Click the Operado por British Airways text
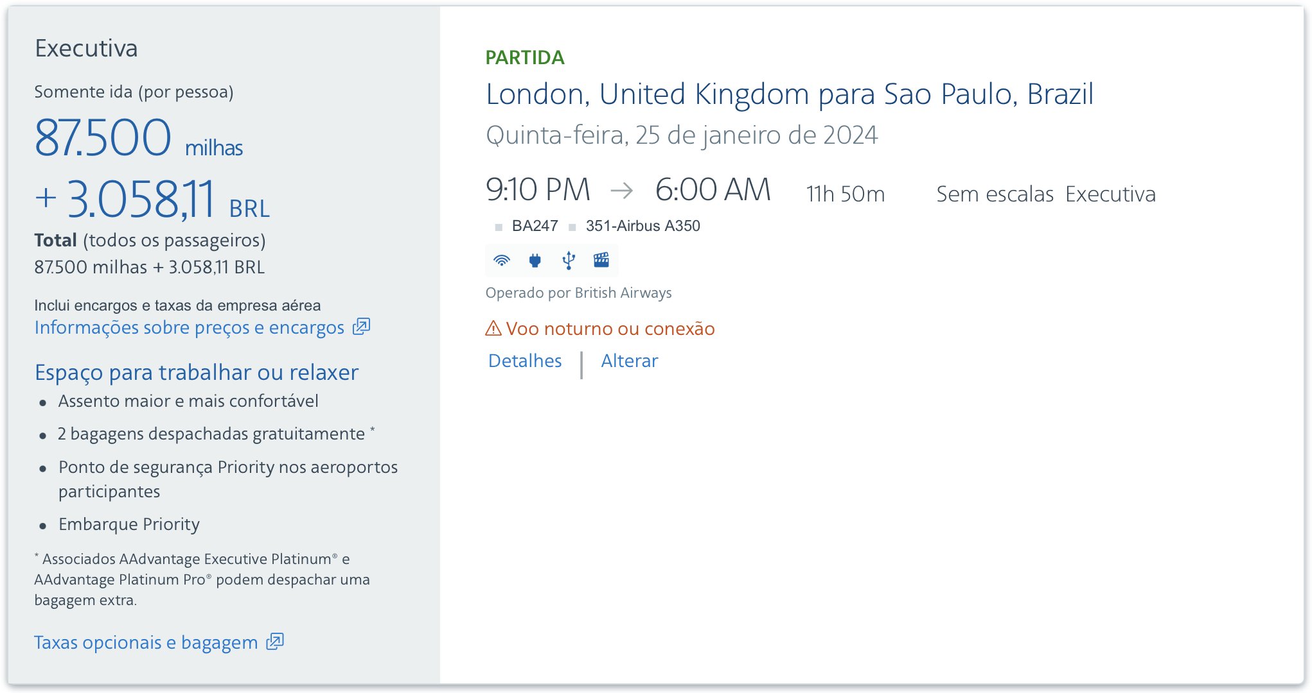 pos(578,293)
